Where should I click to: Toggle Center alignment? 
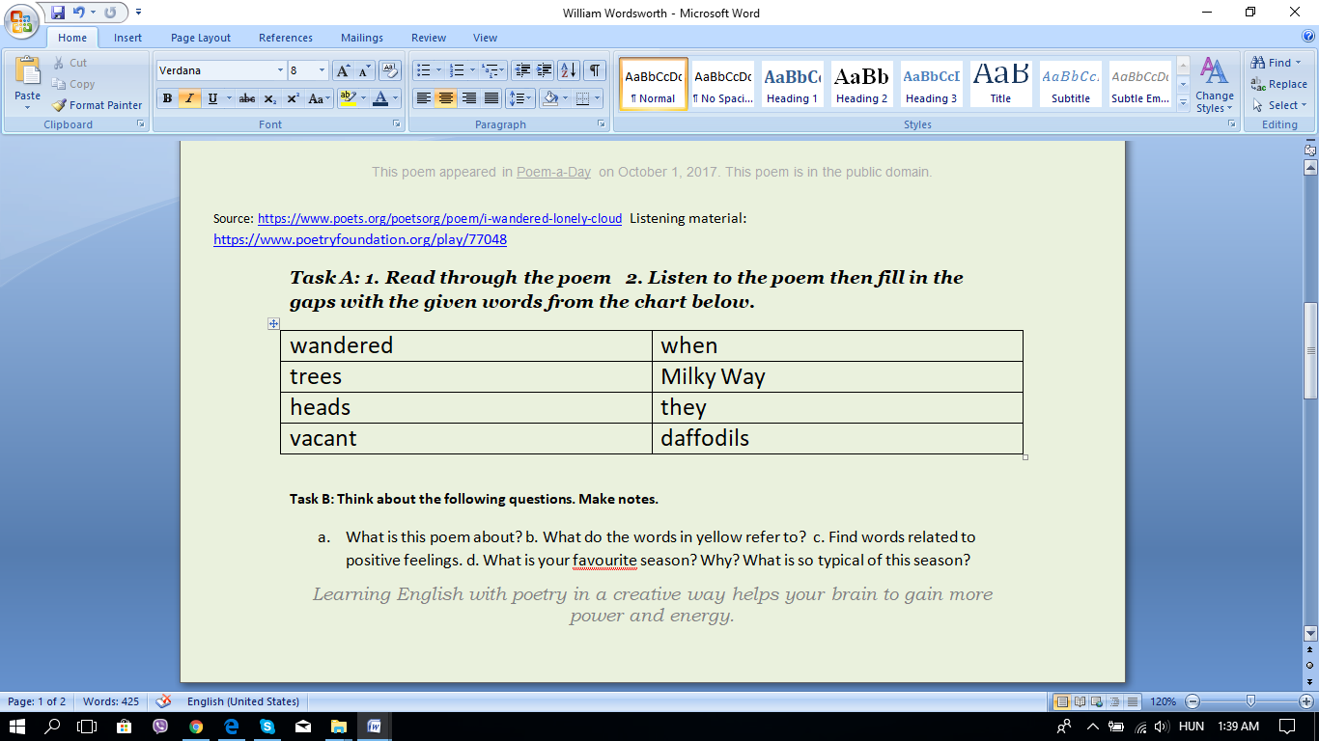[x=445, y=98]
